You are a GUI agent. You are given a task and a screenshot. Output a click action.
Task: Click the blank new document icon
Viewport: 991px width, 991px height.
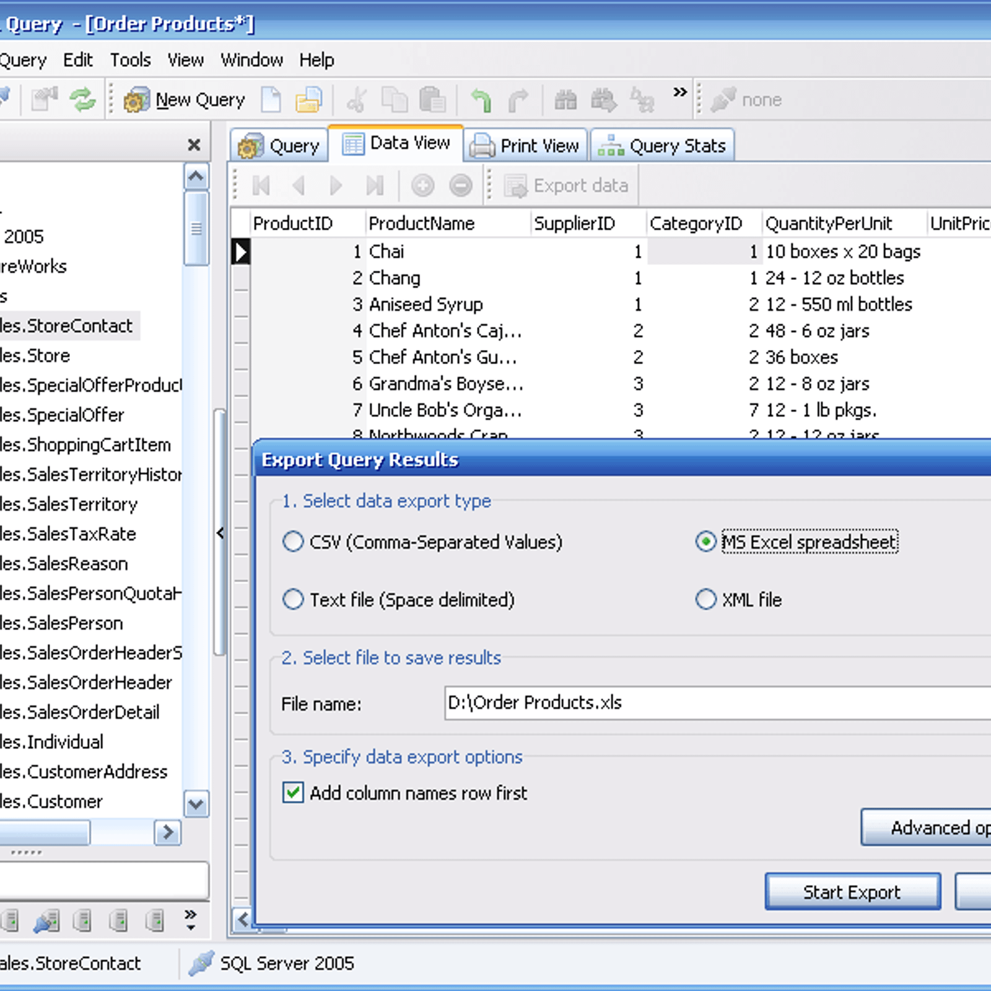271,100
